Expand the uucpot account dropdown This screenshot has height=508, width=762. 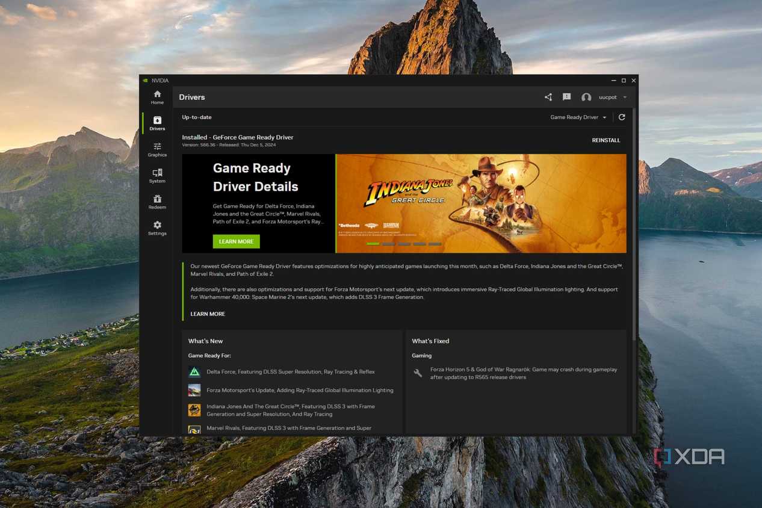tap(625, 97)
